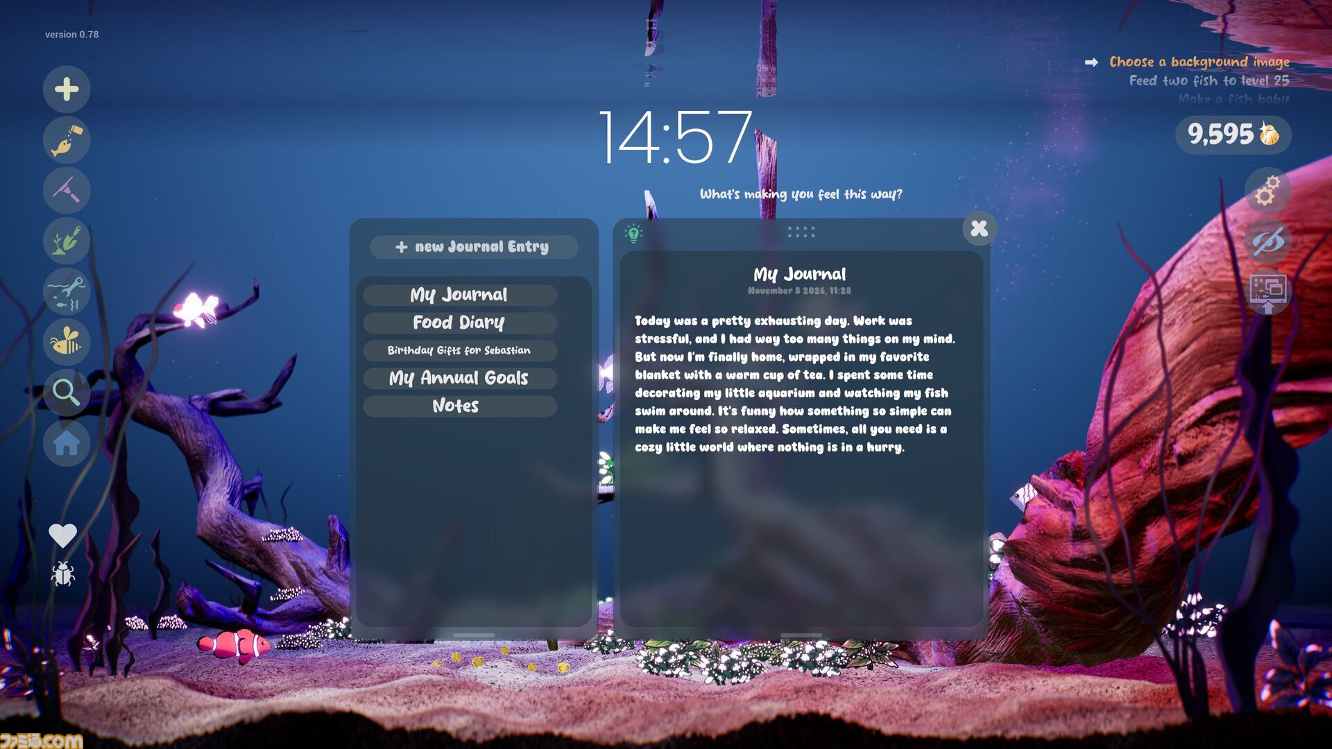This screenshot has width=1332, height=749.
Task: Click the yellow bee fish icon
Action: pyautogui.click(x=67, y=342)
